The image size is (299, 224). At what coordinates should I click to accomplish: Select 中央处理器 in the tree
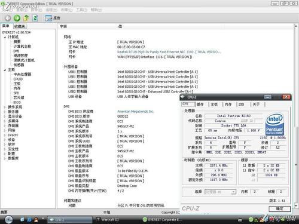[22, 74]
